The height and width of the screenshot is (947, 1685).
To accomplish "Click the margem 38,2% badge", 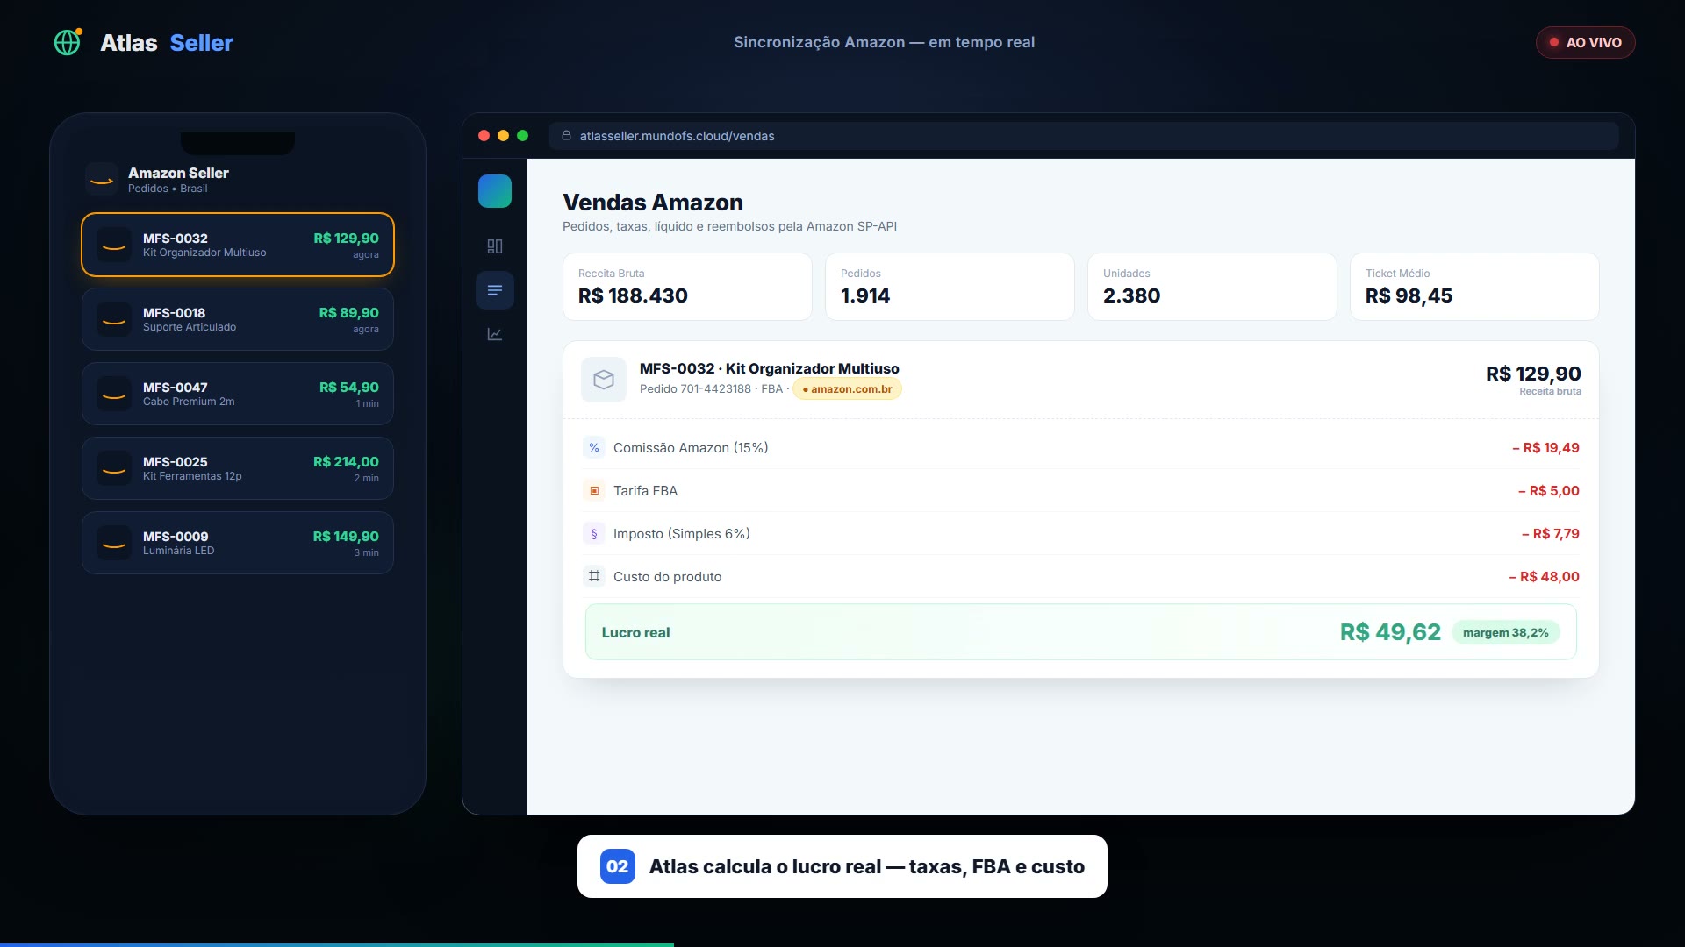I will pyautogui.click(x=1506, y=633).
